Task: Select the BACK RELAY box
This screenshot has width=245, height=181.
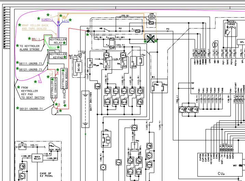Action: 37,158
